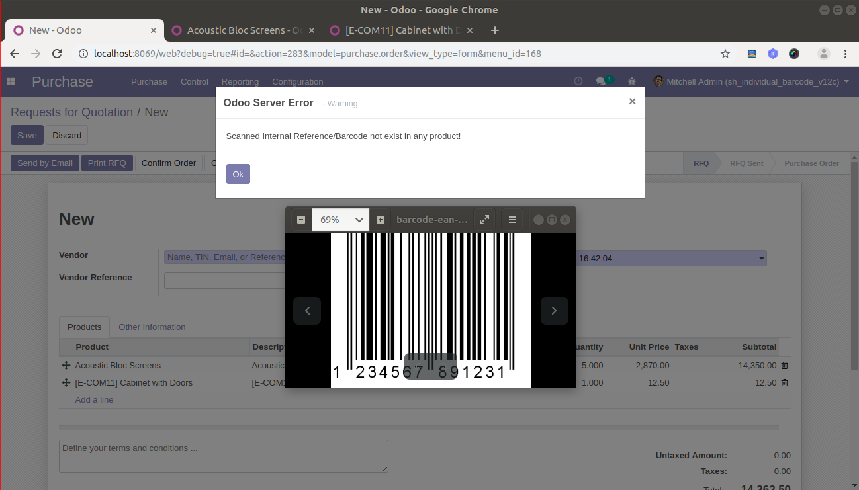
Task: Grab the drag handle for Cabinet with Doors
Action: point(66,382)
